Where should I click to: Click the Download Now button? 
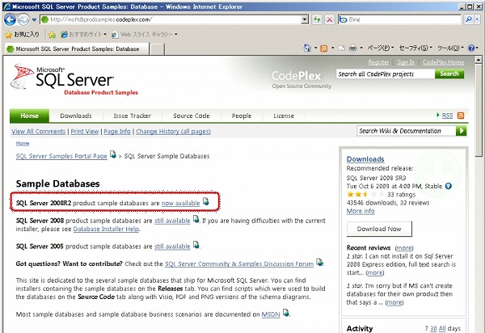(x=379, y=229)
